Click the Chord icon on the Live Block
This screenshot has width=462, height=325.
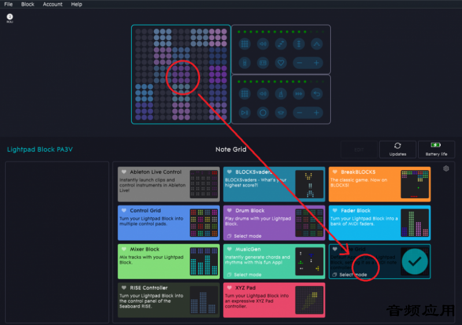coord(298,44)
